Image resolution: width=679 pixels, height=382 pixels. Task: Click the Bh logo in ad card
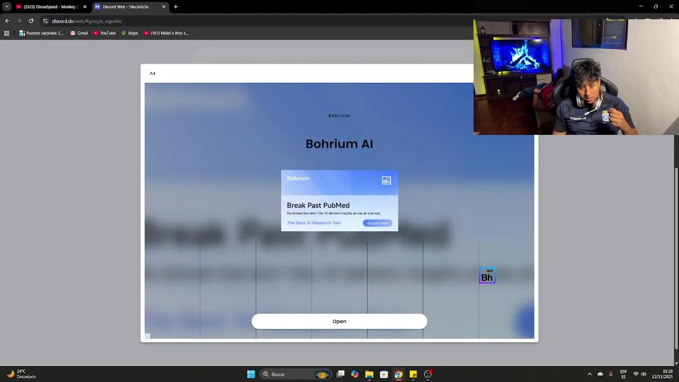coord(386,180)
